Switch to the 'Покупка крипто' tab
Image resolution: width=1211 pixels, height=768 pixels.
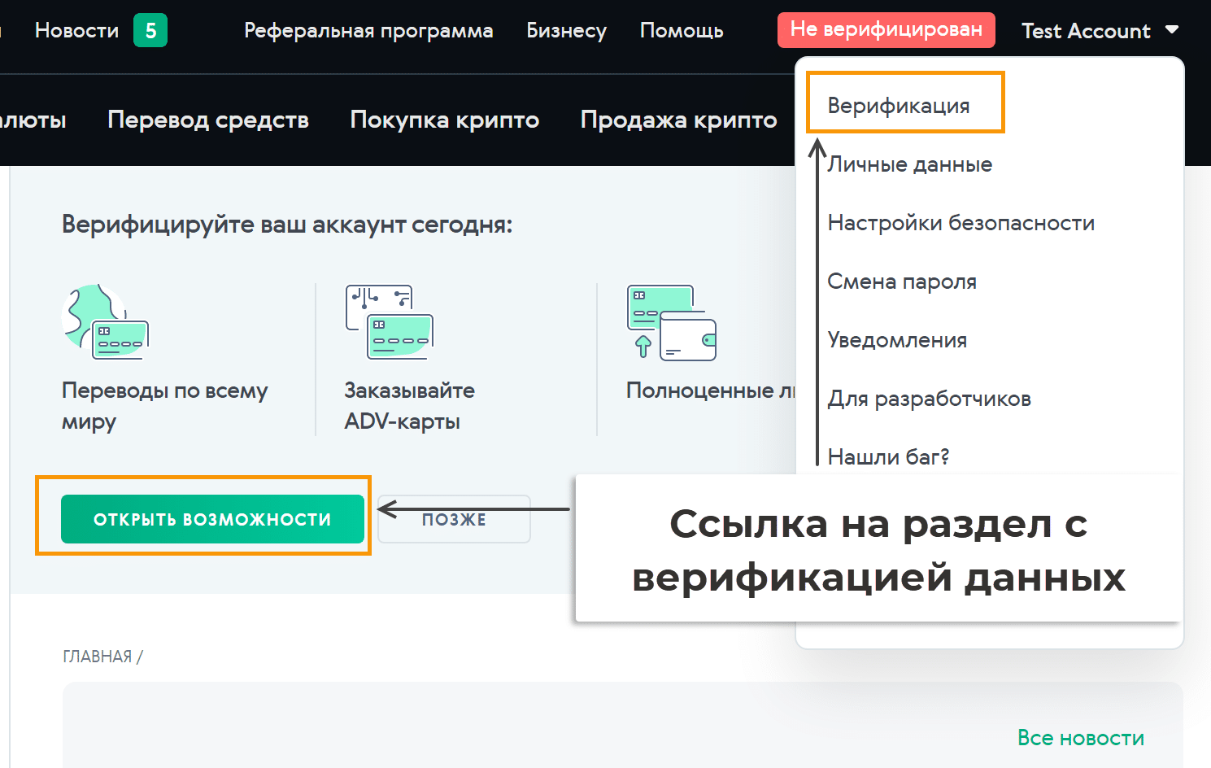tap(444, 120)
